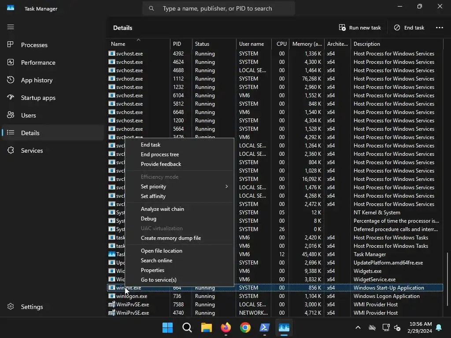Open Google Chrome from the taskbar
This screenshot has width=451, height=338.
[245, 327]
